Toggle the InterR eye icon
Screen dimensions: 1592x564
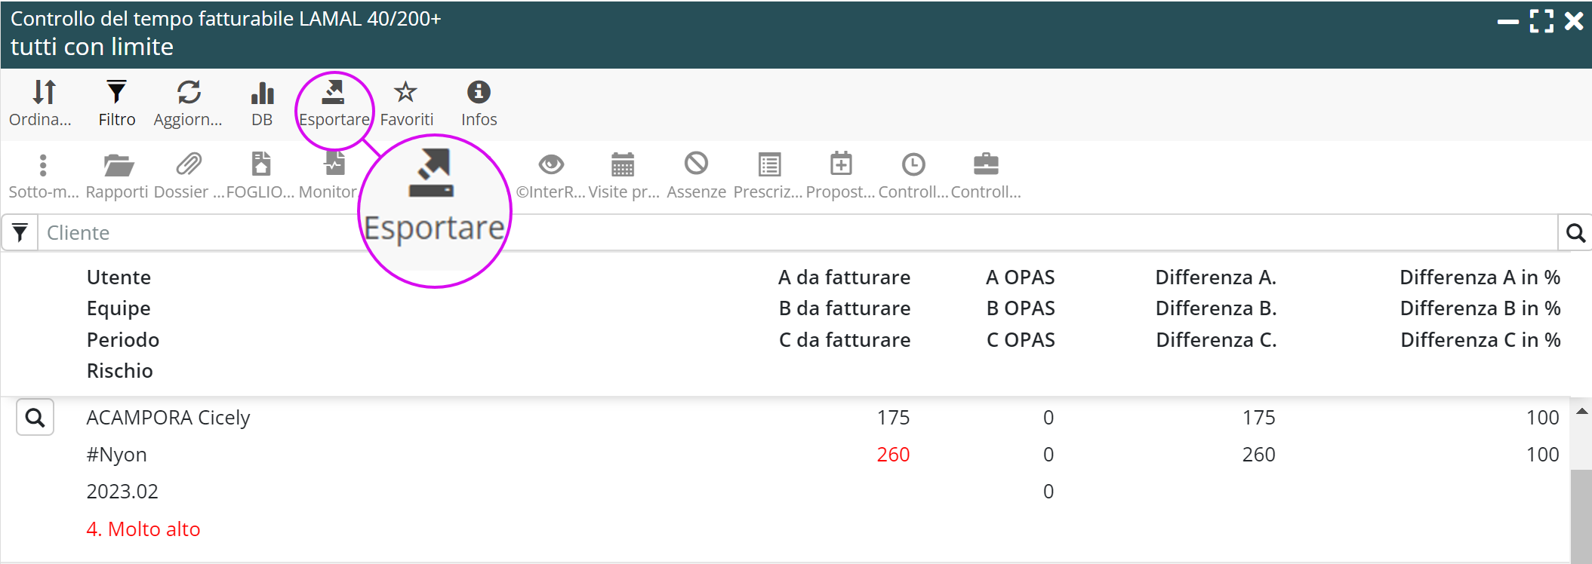(x=551, y=165)
